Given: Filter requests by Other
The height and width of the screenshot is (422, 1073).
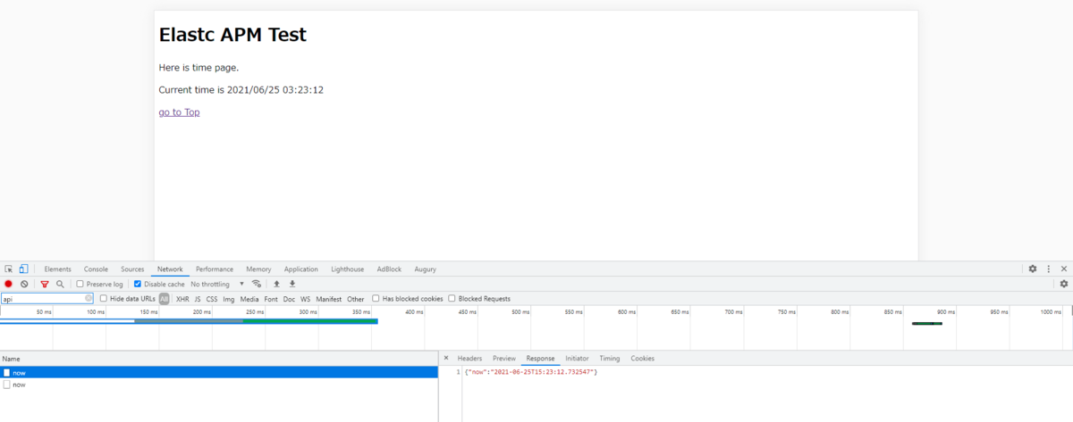Looking at the screenshot, I should (356, 299).
